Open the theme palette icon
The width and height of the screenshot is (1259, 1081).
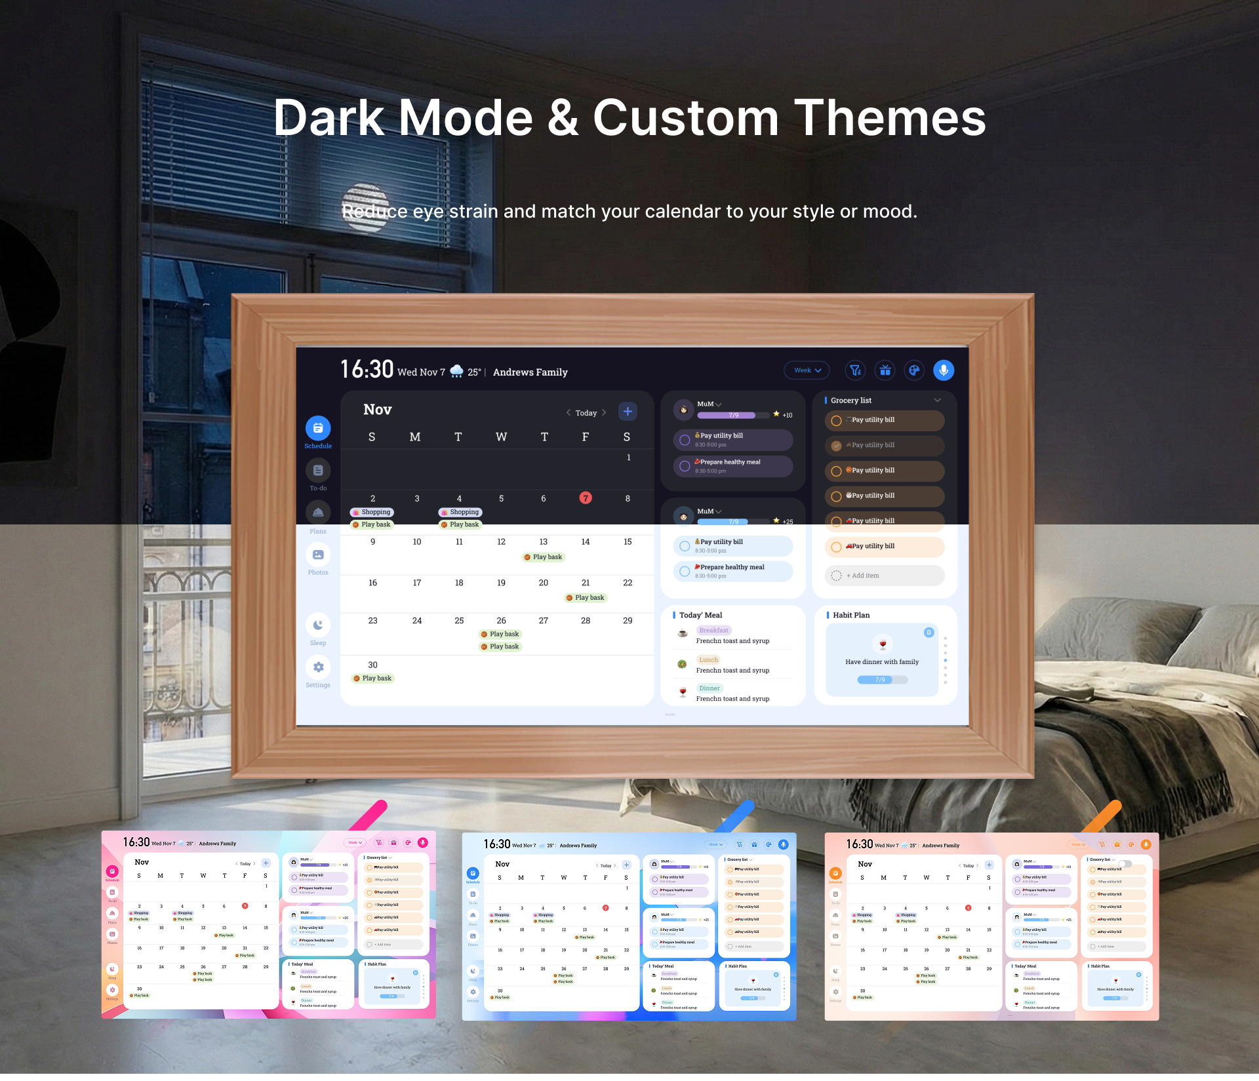pos(914,370)
